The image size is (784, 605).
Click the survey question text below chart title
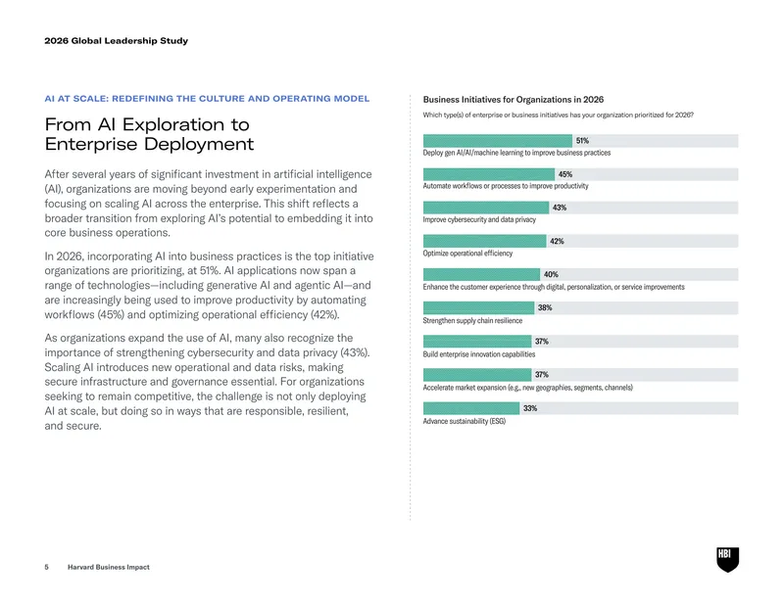(558, 115)
